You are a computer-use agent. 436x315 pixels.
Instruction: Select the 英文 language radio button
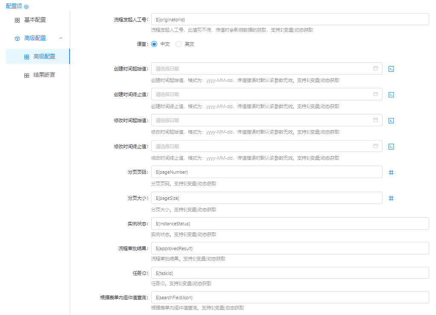click(x=179, y=44)
